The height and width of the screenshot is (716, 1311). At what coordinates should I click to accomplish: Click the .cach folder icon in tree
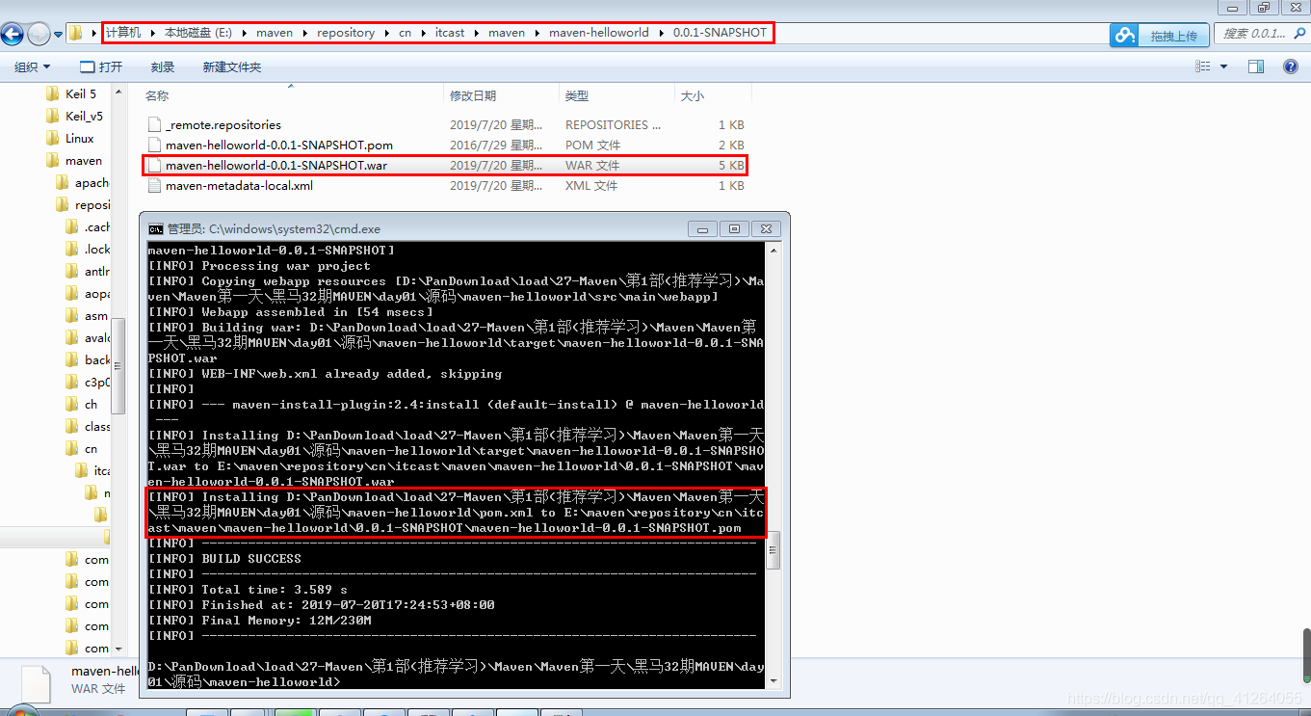[72, 227]
